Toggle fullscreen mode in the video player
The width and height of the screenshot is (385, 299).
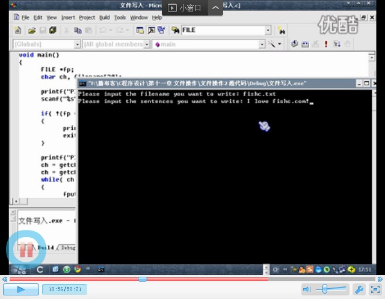pos(375,289)
